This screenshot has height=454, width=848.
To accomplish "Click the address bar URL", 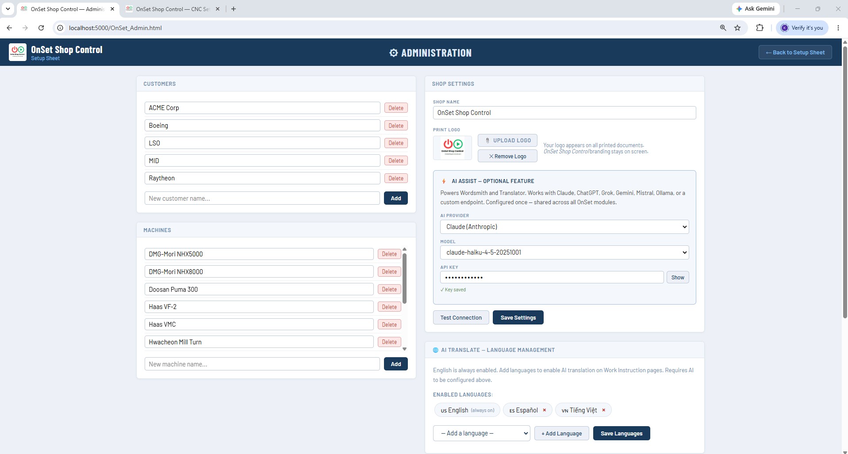I will 115,28.
